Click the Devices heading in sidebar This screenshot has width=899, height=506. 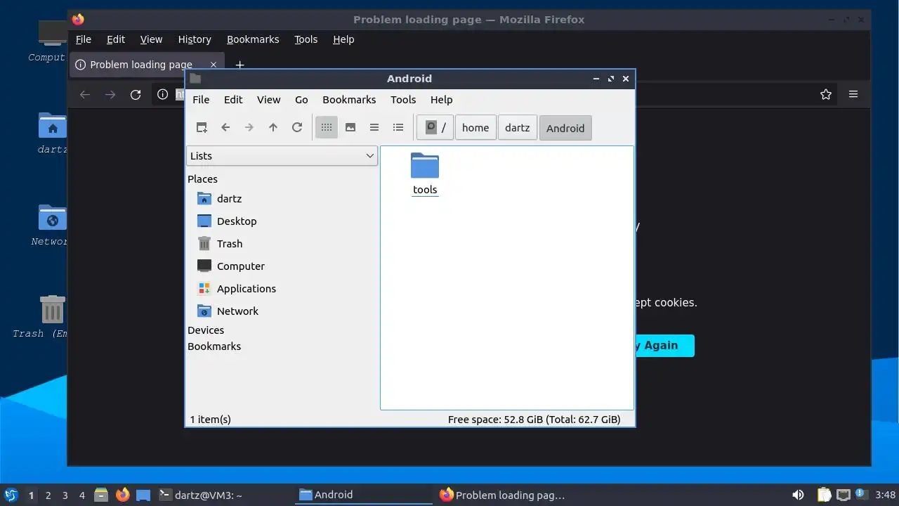point(206,330)
